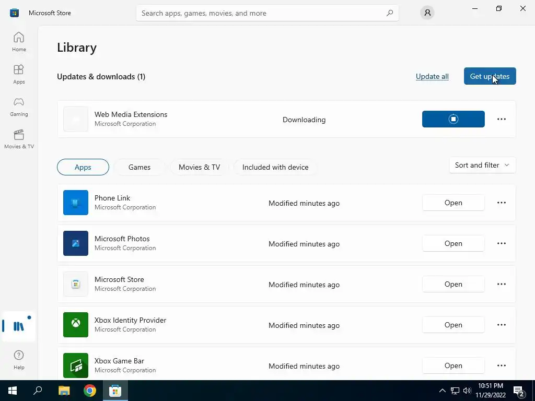The width and height of the screenshot is (535, 401).
Task: Click the Update all link
Action: pyautogui.click(x=432, y=76)
